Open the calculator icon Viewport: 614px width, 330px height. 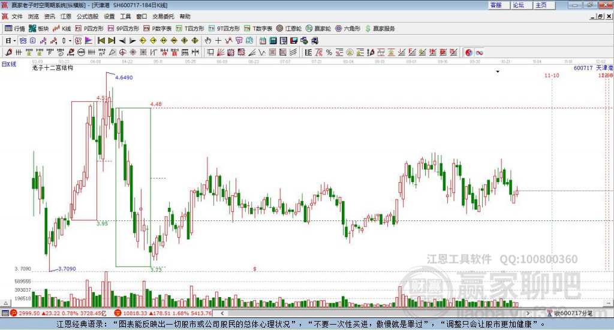tap(273, 41)
